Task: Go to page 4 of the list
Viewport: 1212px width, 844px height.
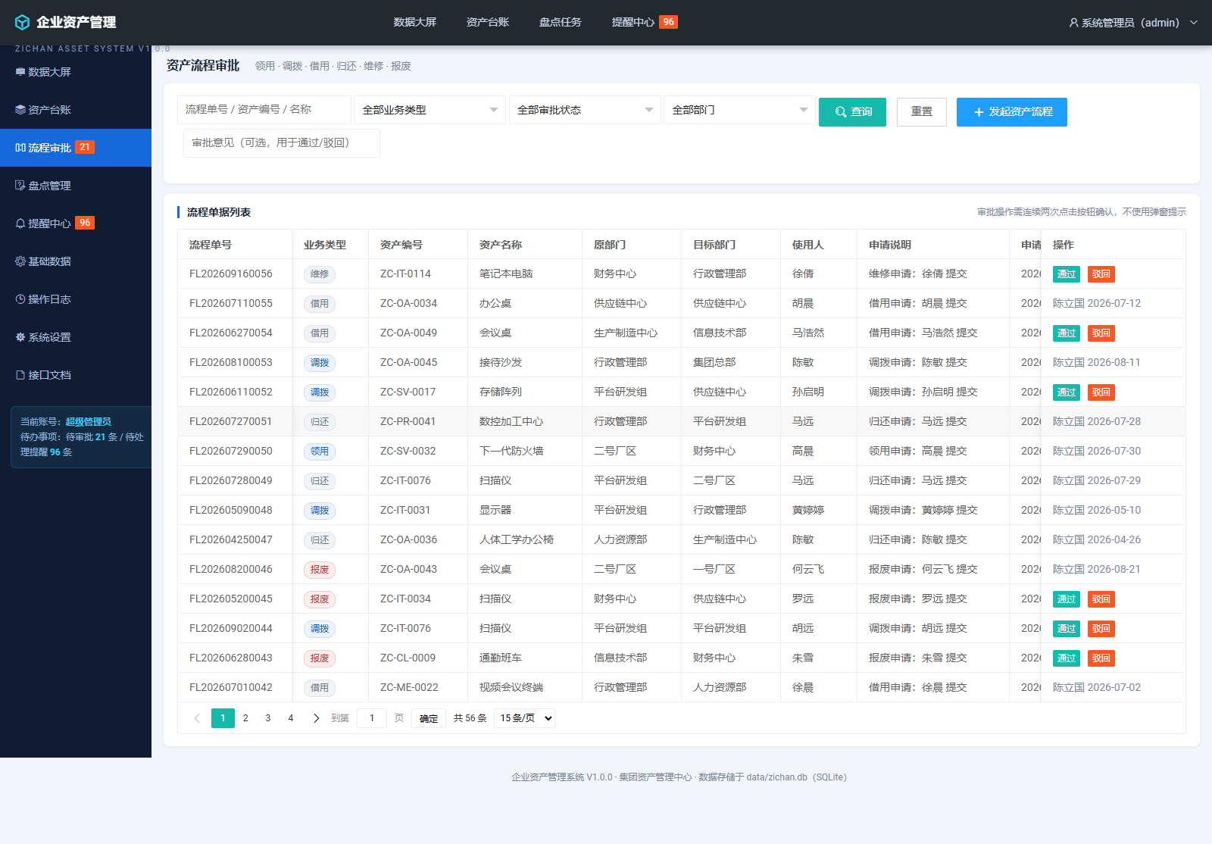Action: [x=290, y=718]
